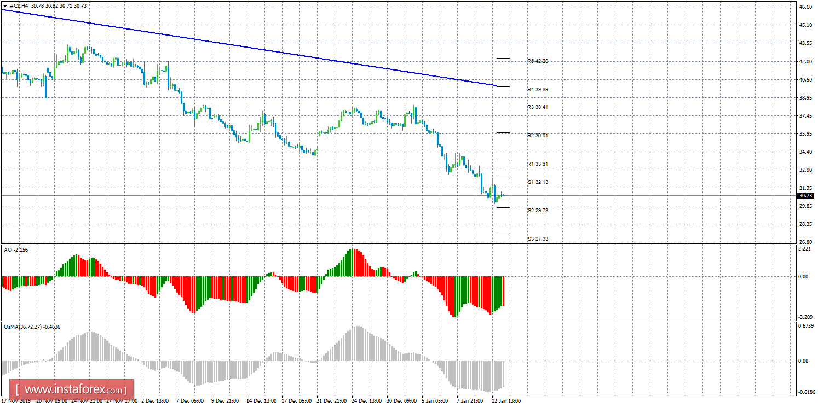Click the current price tag 30.73
This screenshot has width=818, height=407.
click(806, 195)
